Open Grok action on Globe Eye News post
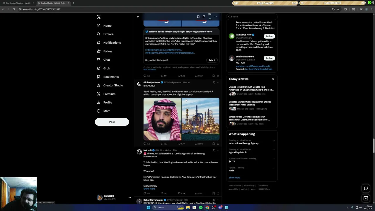Image resolution: width=375 pixels, height=211 pixels. click(x=214, y=83)
